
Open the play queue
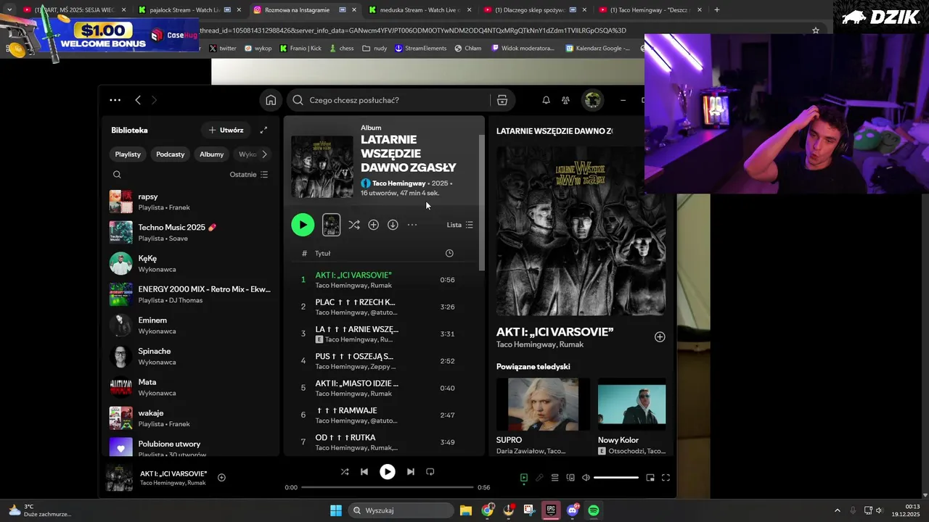[554, 477]
